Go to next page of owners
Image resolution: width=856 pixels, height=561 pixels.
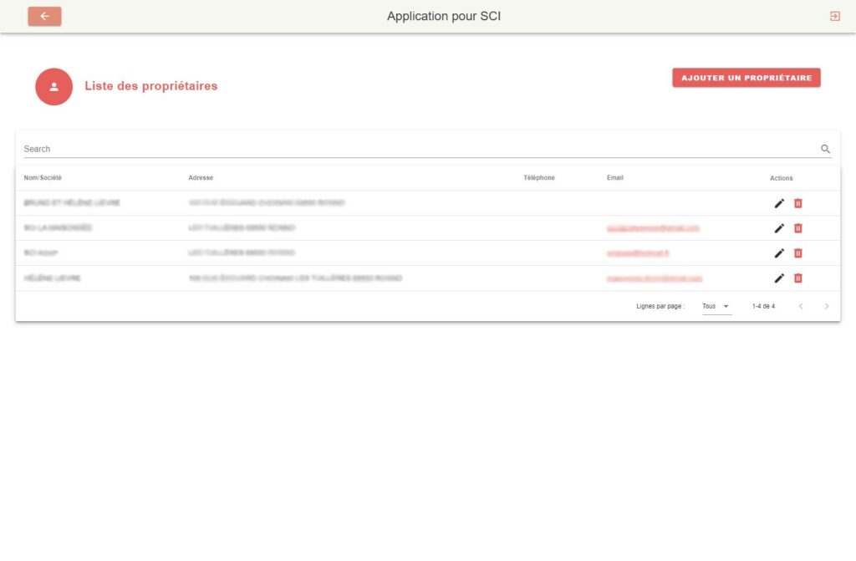(x=827, y=307)
